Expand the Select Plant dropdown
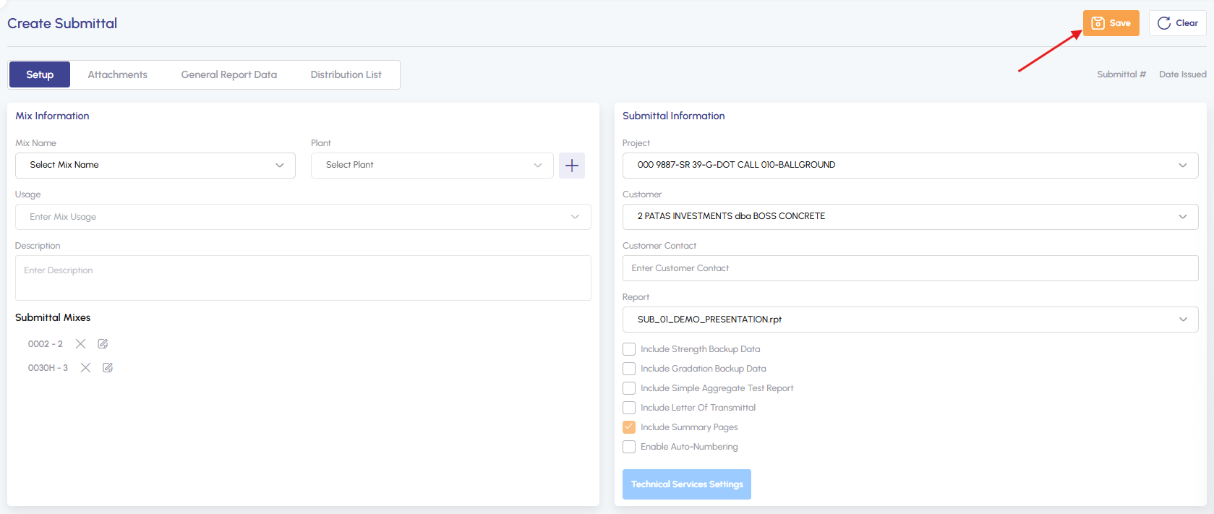 click(432, 166)
